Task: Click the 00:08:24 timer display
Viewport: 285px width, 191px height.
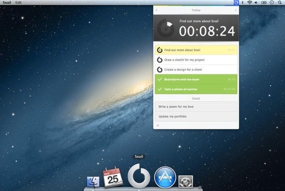Action: [207, 31]
